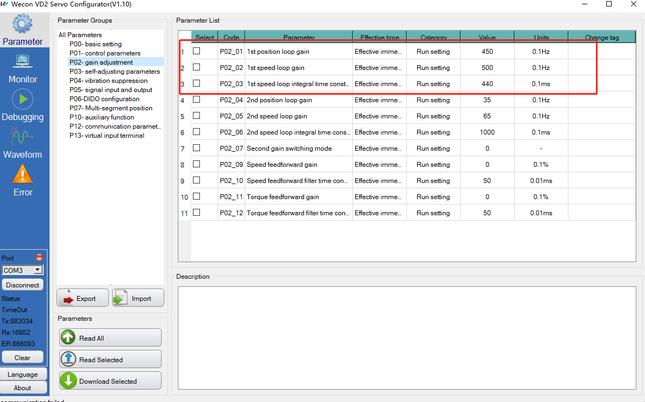The image size is (645, 402).
Task: Click Read All parameters
Action: click(110, 338)
